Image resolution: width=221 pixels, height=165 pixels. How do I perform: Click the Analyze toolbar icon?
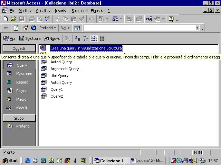(x=115, y=19)
